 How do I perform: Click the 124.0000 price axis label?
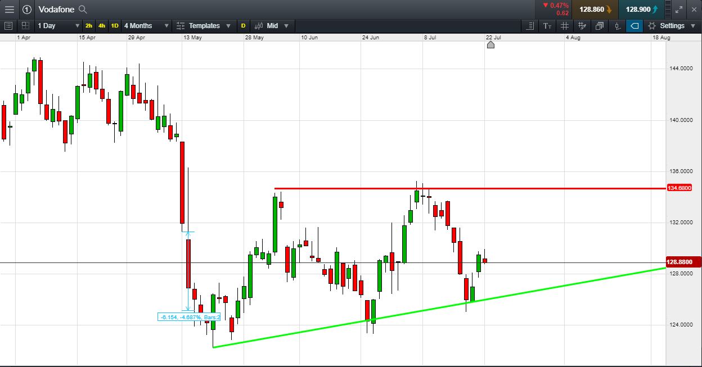point(681,325)
